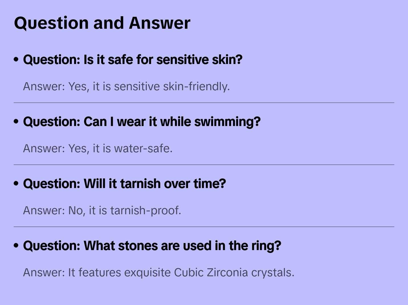The width and height of the screenshot is (408, 305).
Task: Click the divider line below the tarnish-proof answer
Action: click(x=204, y=227)
